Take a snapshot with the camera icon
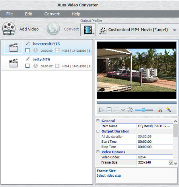Viewport: 179px width, 187px height. (x=117, y=110)
